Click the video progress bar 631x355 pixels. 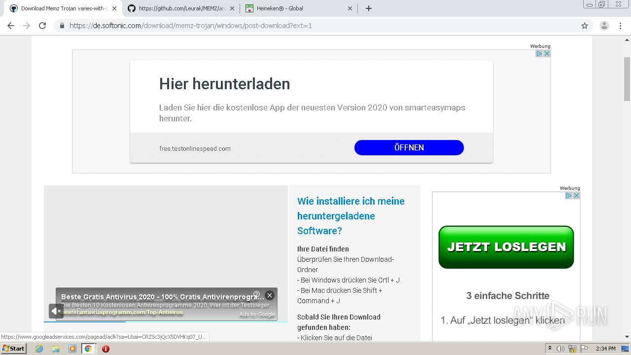[166, 321]
